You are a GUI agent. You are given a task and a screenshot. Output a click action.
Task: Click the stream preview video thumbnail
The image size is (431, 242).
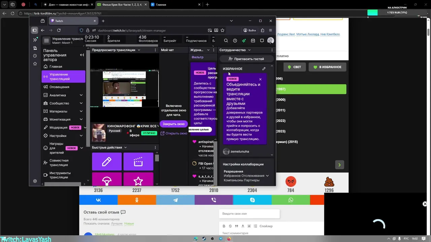pyautogui.click(x=125, y=88)
